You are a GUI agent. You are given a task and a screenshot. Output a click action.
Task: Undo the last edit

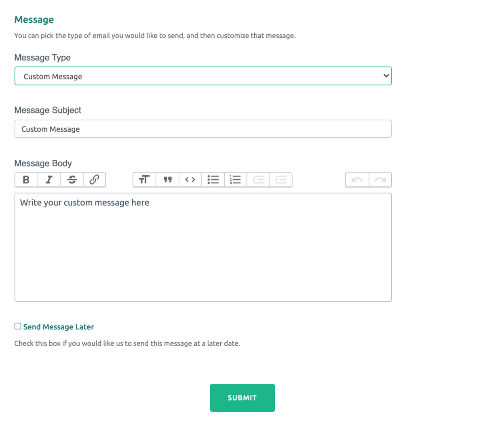[x=357, y=180]
